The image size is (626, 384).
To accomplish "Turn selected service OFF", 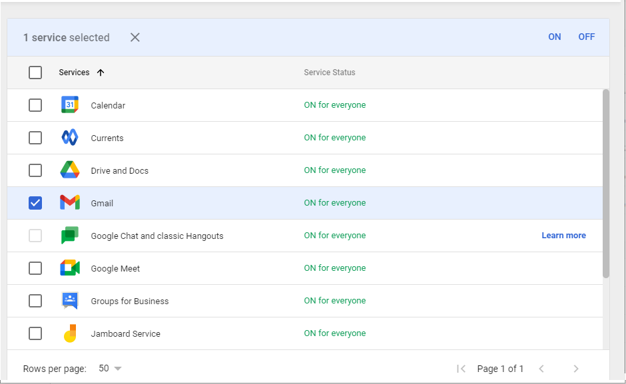I will 586,37.
